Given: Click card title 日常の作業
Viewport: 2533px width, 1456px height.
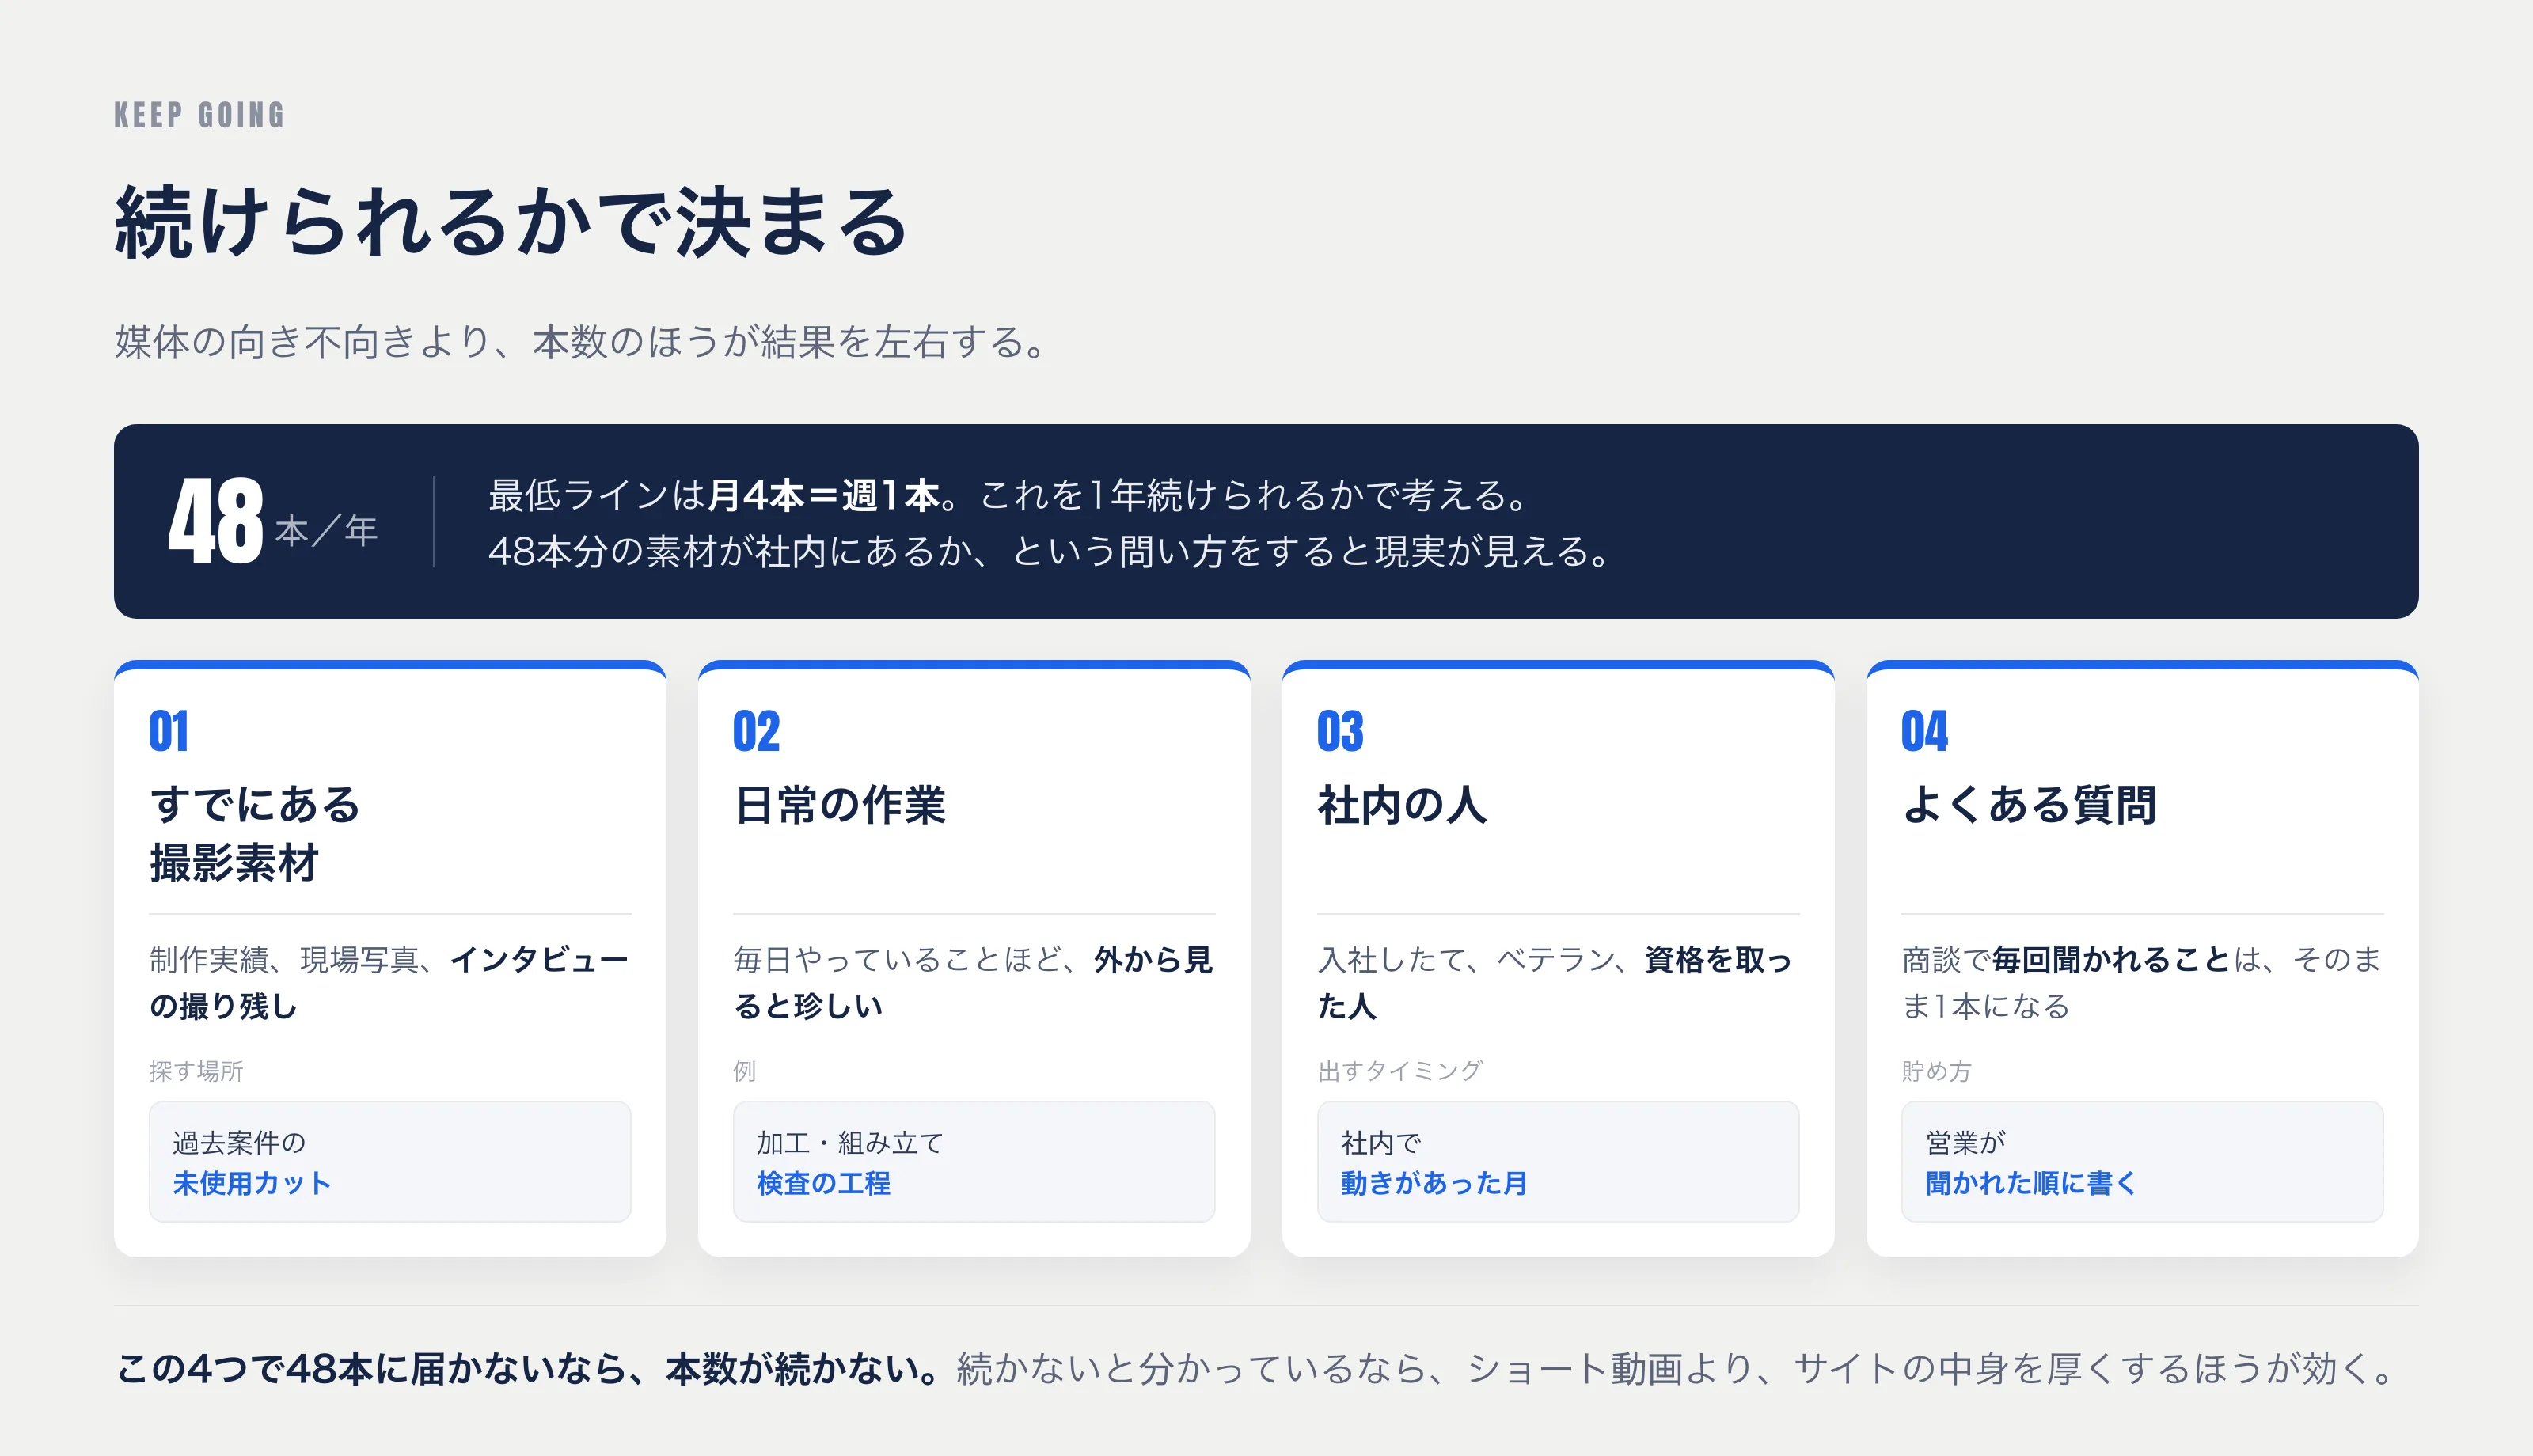Looking at the screenshot, I should point(840,805).
